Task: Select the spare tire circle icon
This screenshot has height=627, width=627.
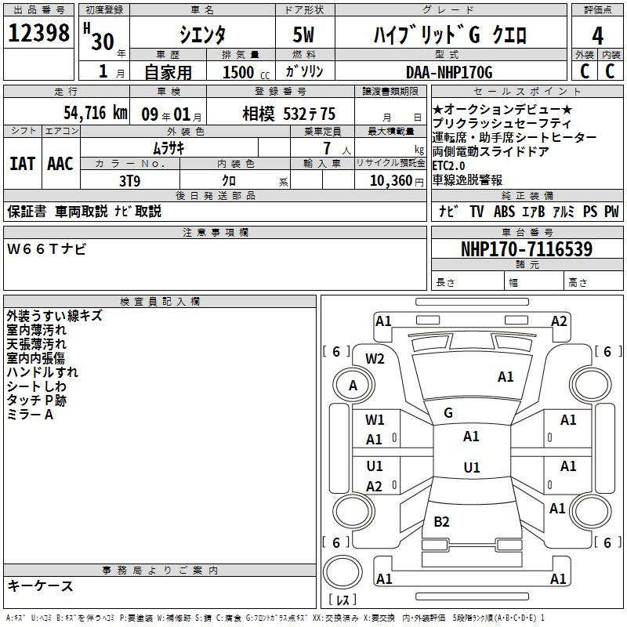Action: tap(342, 573)
